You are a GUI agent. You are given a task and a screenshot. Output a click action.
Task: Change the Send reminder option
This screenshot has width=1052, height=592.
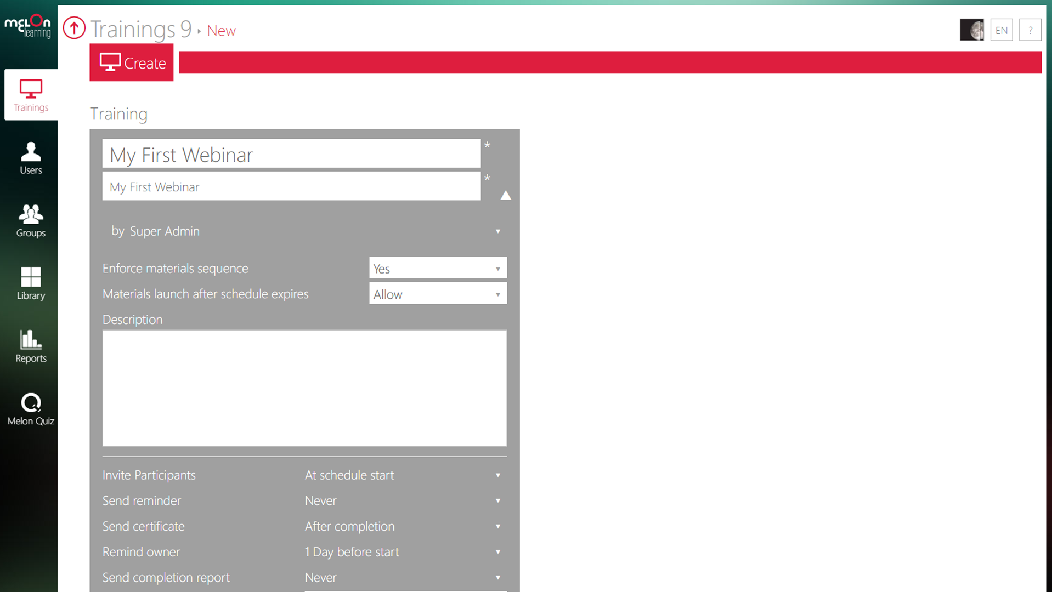[405, 501]
